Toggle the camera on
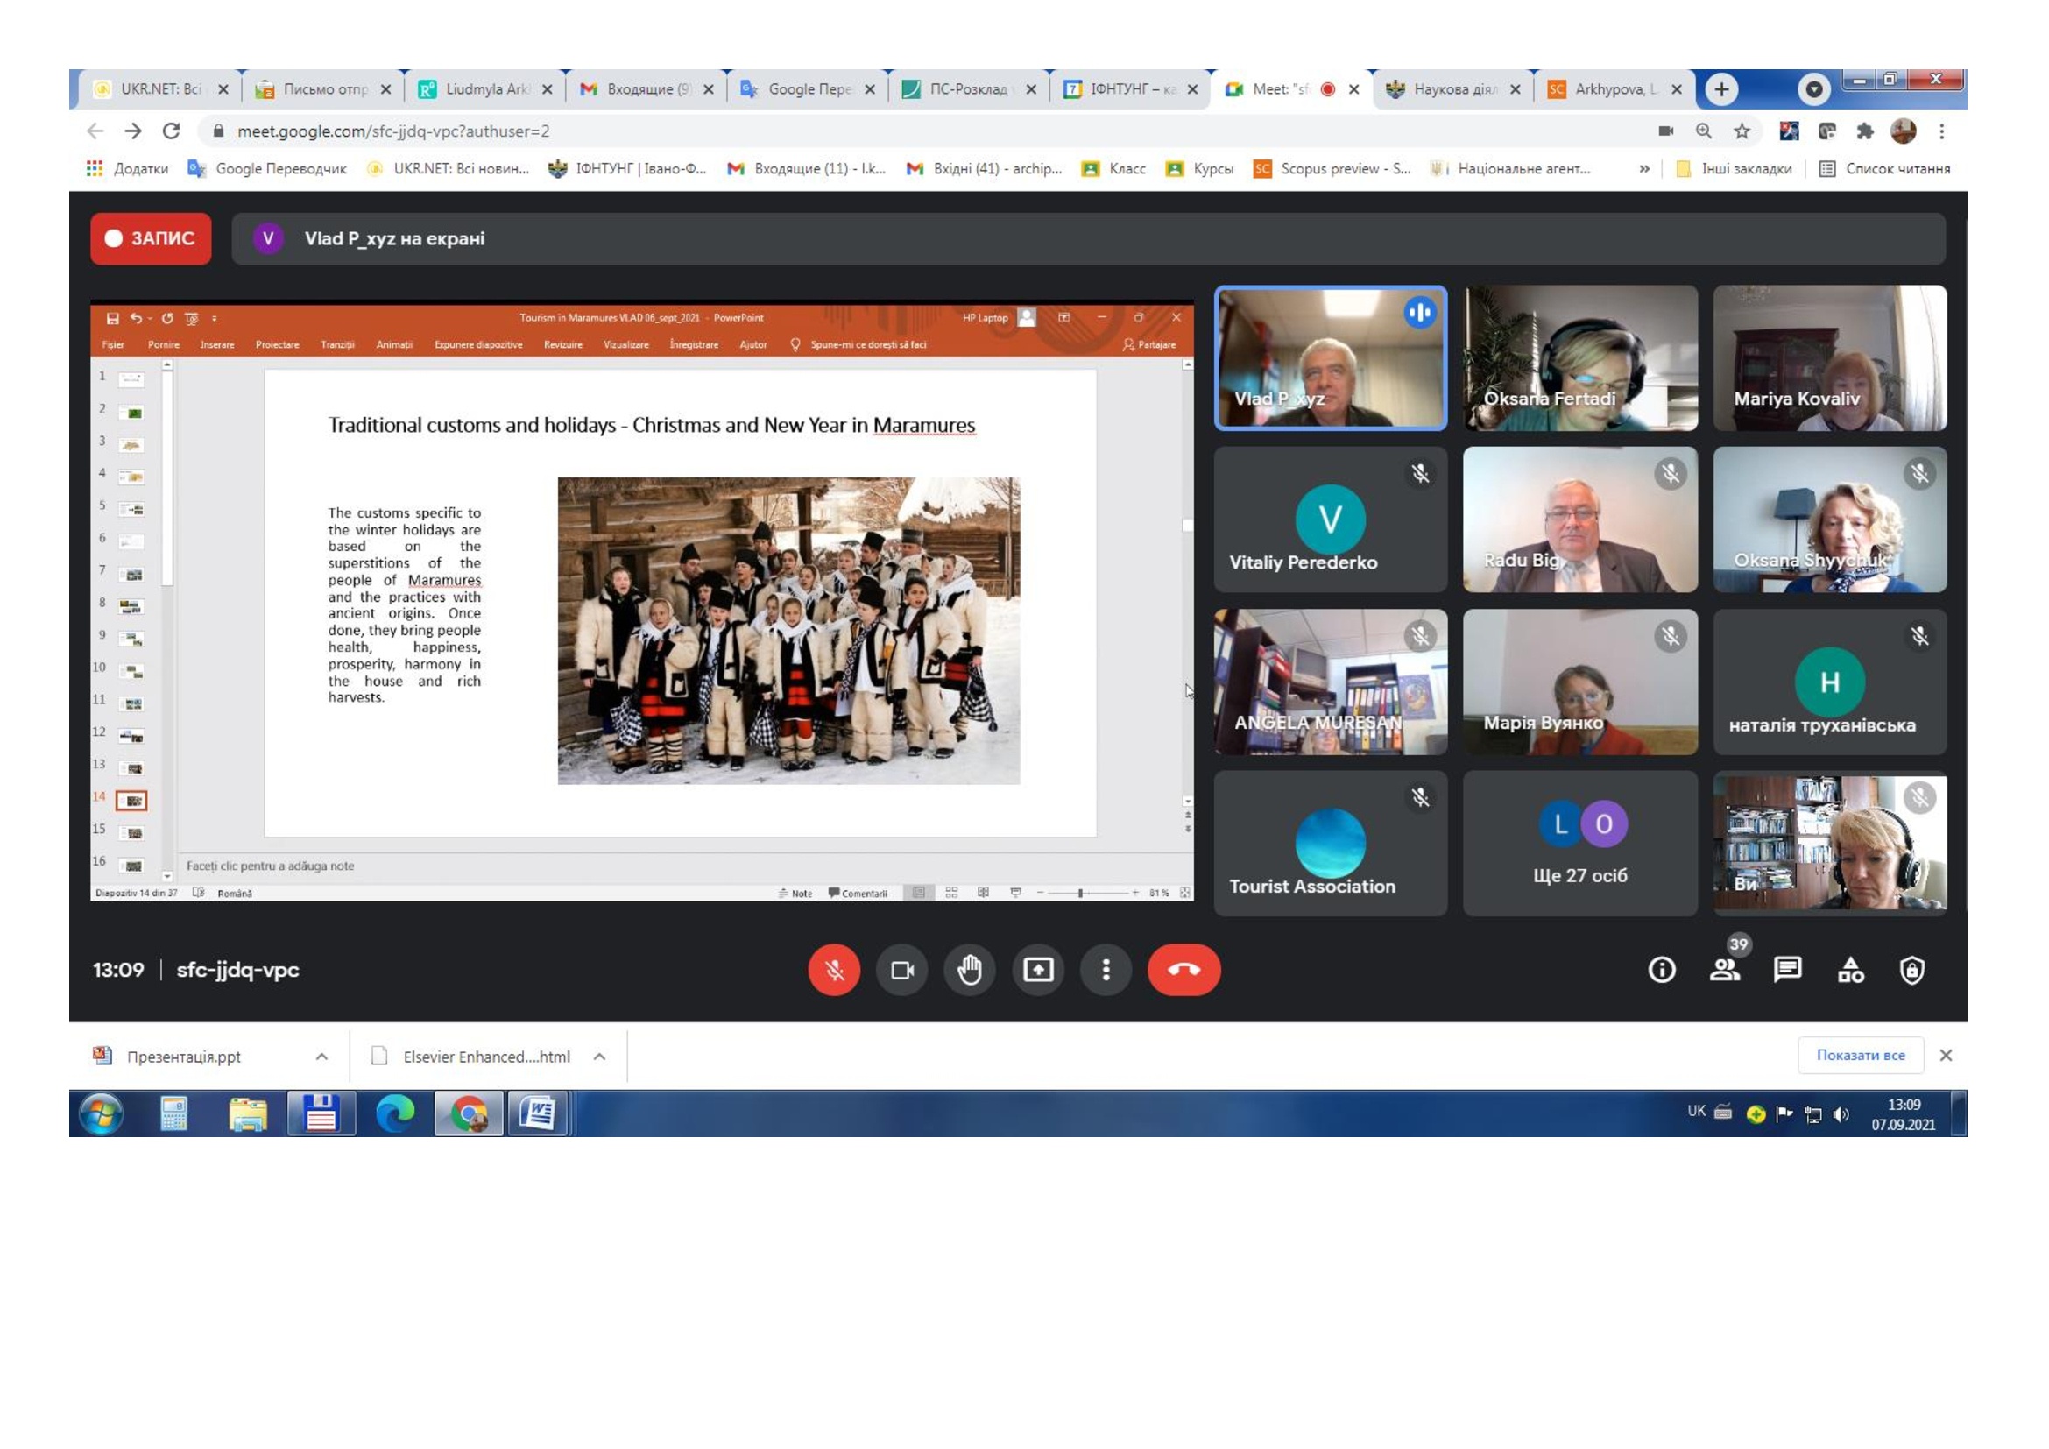 click(902, 970)
